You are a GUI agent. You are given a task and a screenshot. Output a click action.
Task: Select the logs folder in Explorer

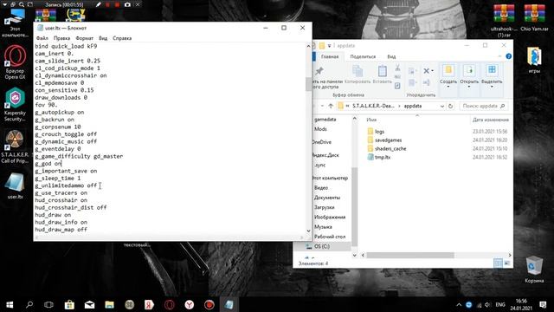click(379, 132)
